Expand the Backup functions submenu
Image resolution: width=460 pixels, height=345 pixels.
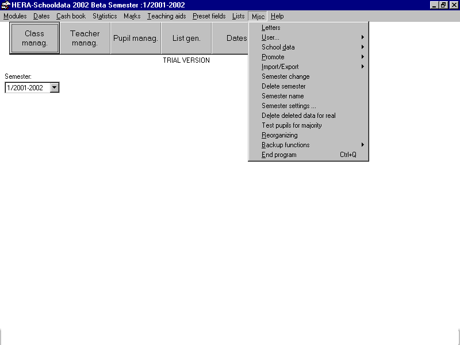[308, 145]
